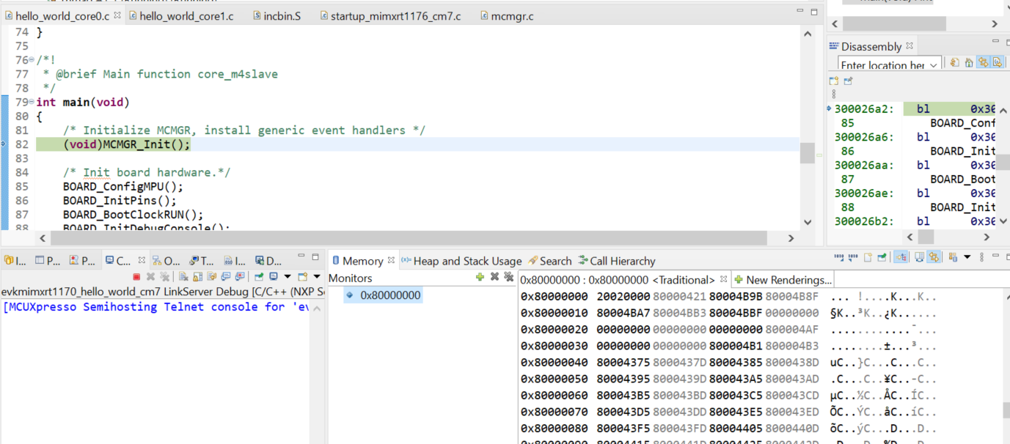Toggle link with active debug context
Screen dimensions: 1010x444
(934, 256)
